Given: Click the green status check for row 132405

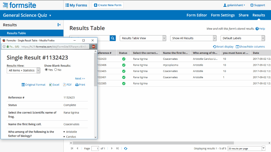Looking at the screenshot, I should (124, 71).
